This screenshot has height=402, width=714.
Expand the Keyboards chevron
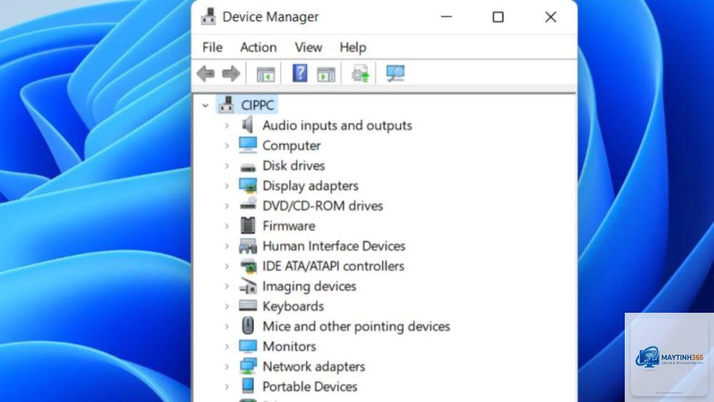pyautogui.click(x=227, y=306)
